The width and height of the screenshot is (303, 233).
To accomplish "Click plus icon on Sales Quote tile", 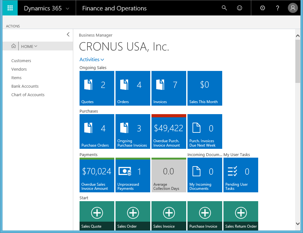I will tap(97, 213).
